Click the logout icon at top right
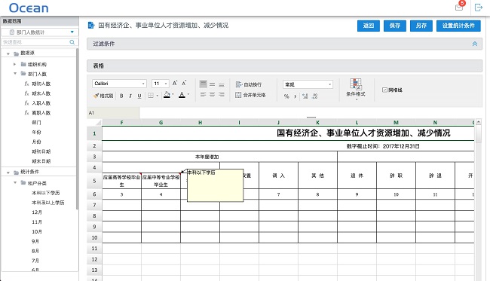 [x=479, y=8]
